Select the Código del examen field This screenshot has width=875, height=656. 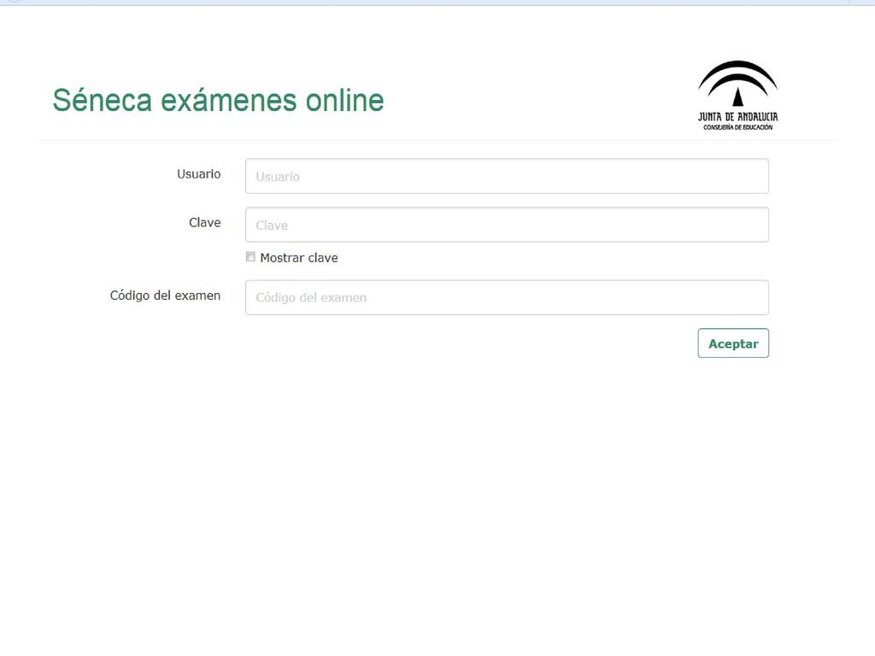point(507,298)
